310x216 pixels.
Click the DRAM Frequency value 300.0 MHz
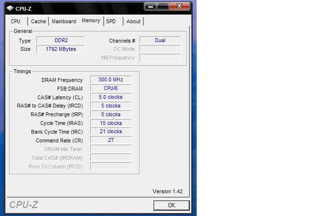point(110,80)
